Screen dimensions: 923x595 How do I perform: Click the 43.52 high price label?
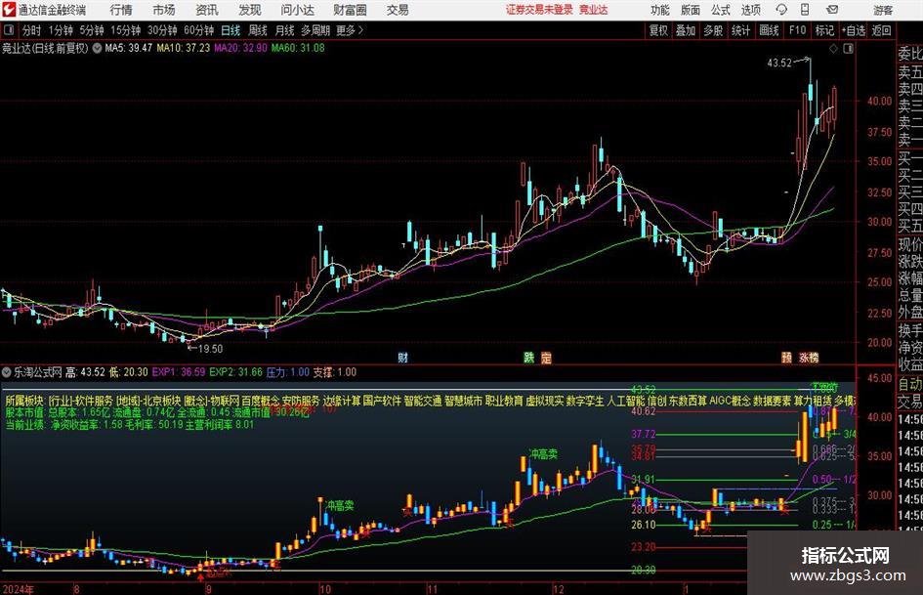[779, 64]
